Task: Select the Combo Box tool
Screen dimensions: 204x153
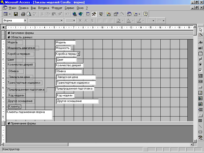Action: point(200,76)
